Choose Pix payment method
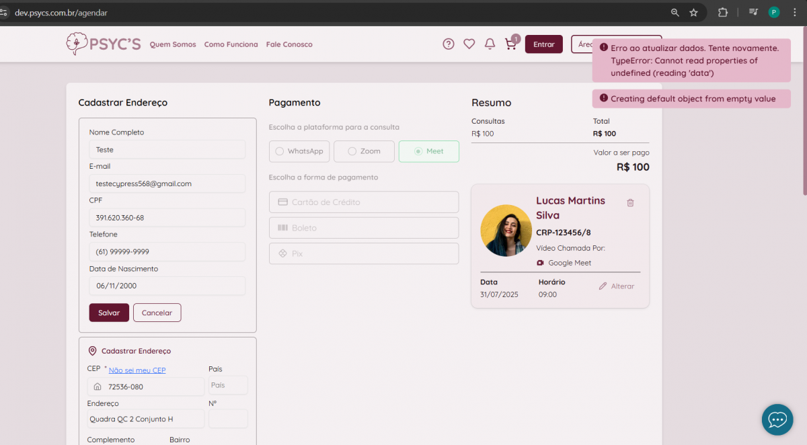The image size is (807, 445). (x=364, y=253)
